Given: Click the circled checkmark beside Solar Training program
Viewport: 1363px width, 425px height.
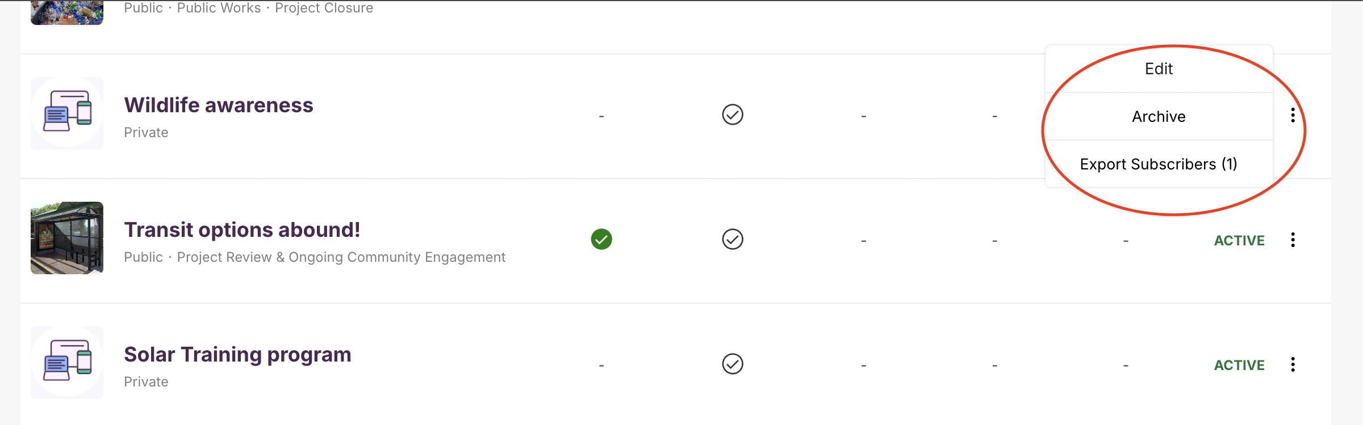Looking at the screenshot, I should click(733, 364).
